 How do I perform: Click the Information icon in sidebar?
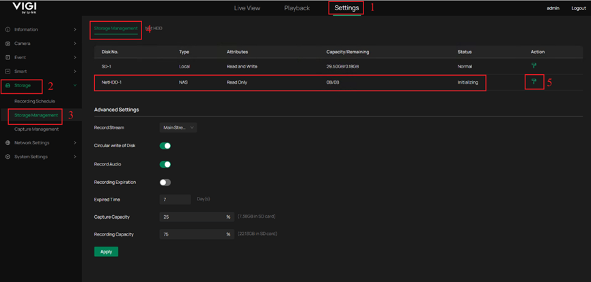pos(8,29)
